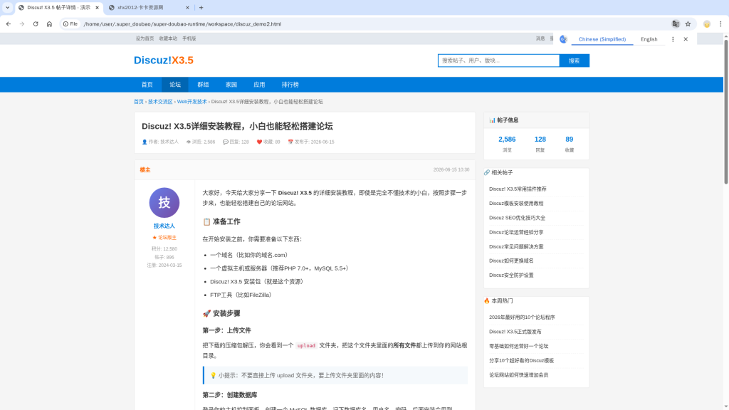This screenshot has height=410, width=729.
Task: Open the tab search dropdown arrow
Action: pos(7,7)
